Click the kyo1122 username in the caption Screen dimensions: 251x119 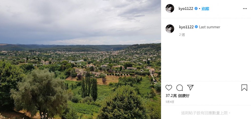[186, 27]
